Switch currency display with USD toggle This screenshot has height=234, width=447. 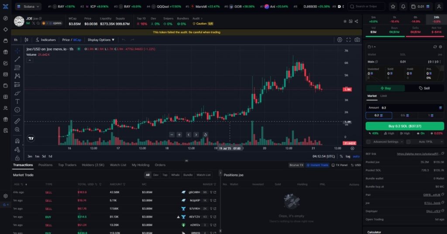click(x=356, y=165)
